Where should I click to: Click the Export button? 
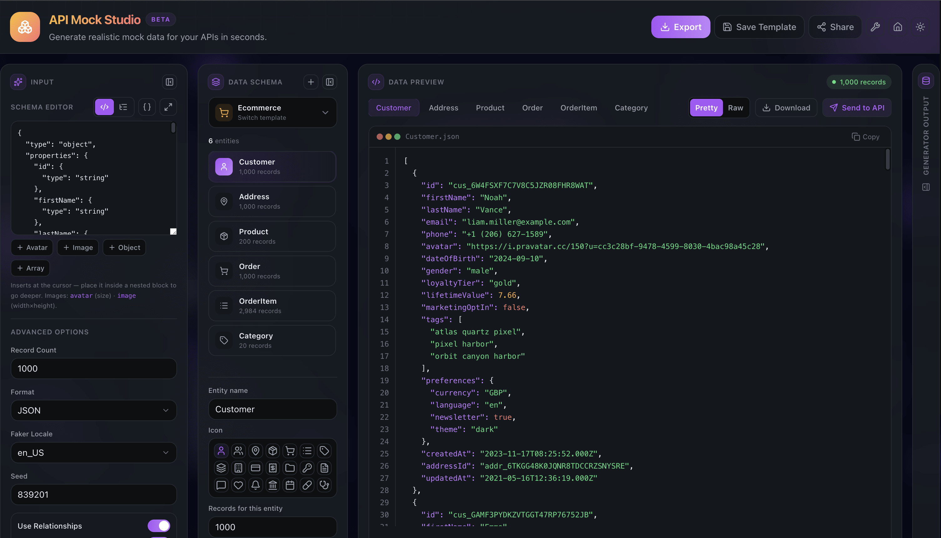tap(680, 27)
